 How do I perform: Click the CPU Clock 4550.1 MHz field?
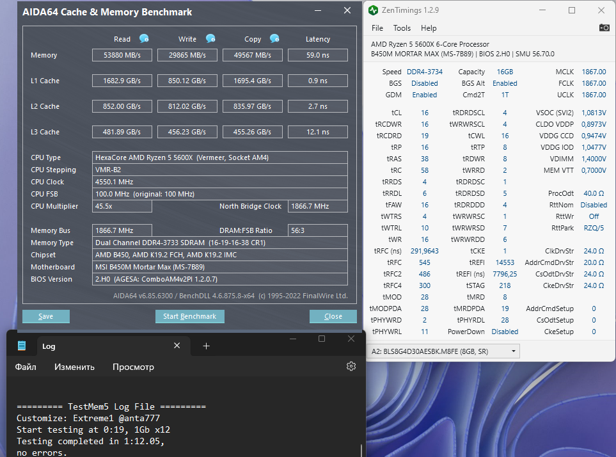click(x=220, y=182)
